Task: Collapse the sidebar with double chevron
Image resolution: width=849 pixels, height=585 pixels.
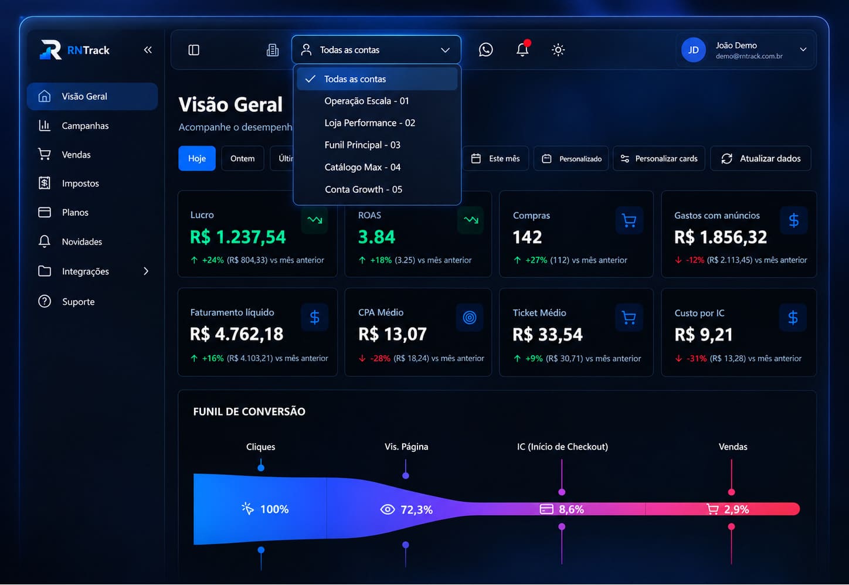Action: click(x=148, y=50)
